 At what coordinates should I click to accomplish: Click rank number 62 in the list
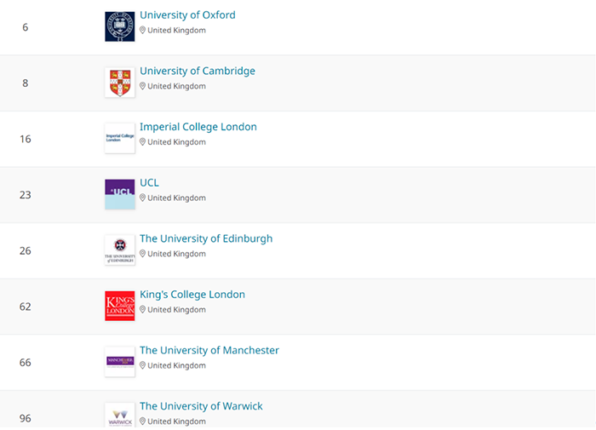click(25, 307)
